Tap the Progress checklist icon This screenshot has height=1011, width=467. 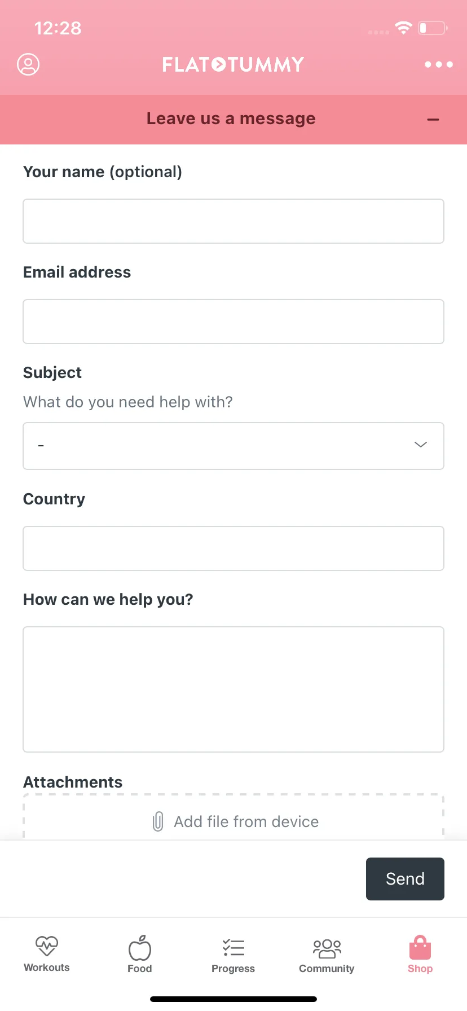click(x=233, y=948)
